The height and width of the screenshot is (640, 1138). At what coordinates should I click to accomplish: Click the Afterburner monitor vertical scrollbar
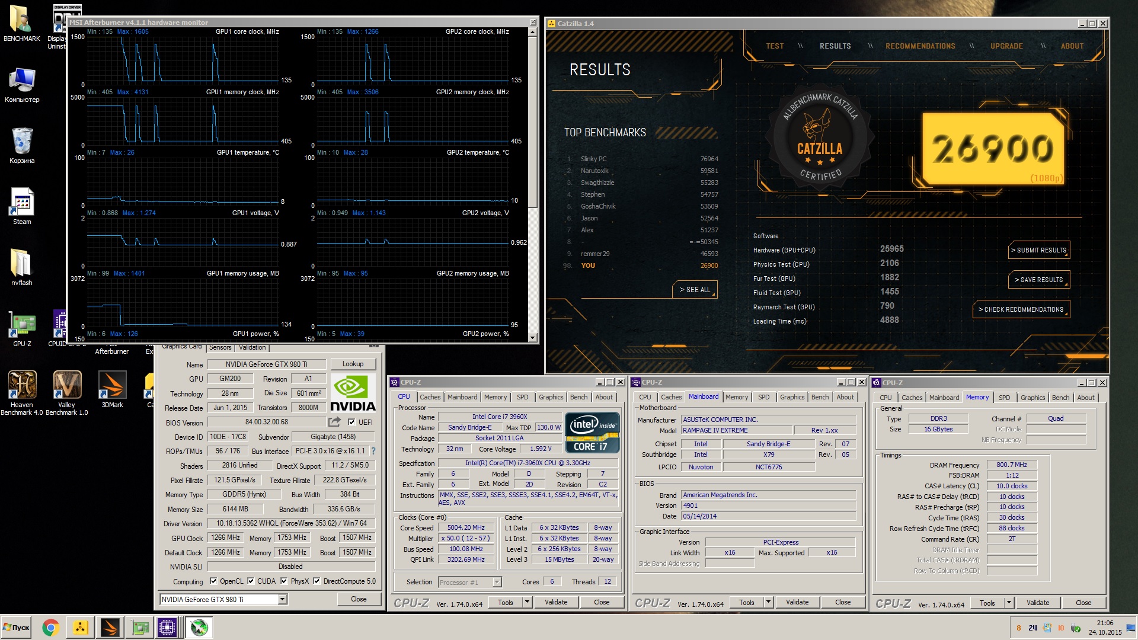532,119
